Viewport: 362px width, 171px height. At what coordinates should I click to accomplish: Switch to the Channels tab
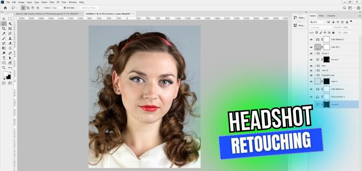click(x=331, y=16)
